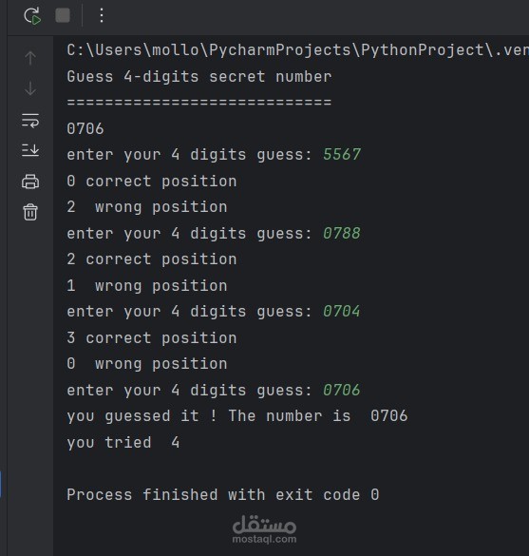Click the printed secret number 0706 line
The width and height of the screenshot is (529, 556).
(85, 128)
